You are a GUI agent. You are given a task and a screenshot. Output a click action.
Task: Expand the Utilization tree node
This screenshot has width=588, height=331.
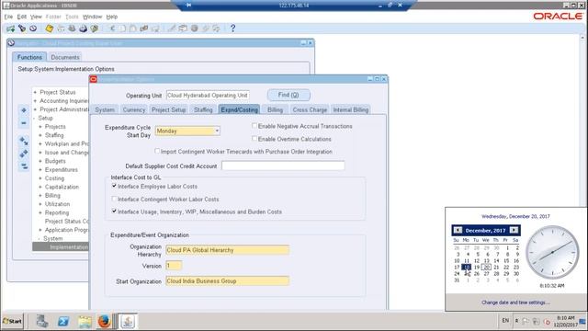[40, 204]
